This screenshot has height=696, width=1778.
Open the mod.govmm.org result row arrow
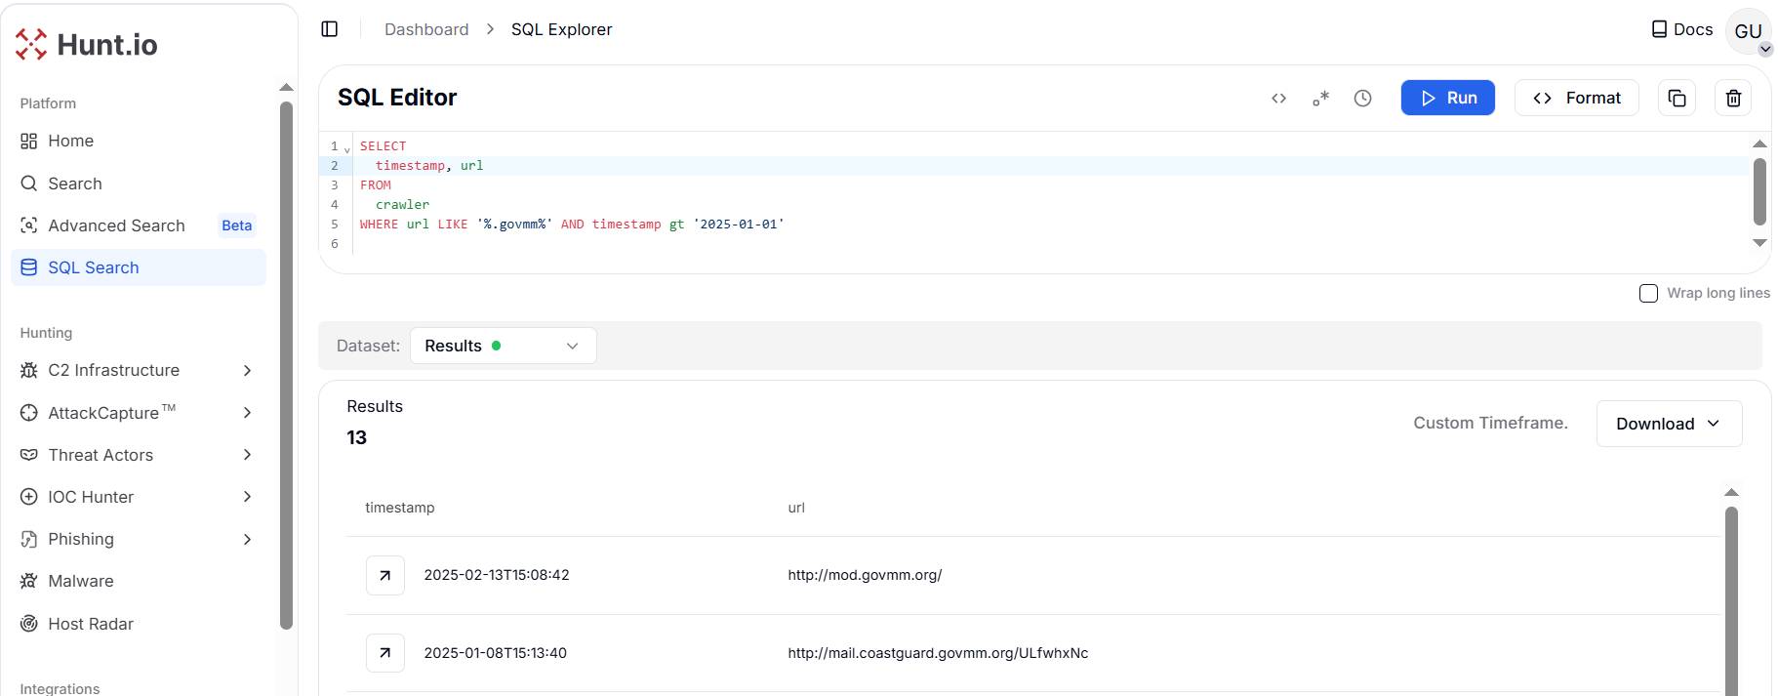tap(385, 575)
